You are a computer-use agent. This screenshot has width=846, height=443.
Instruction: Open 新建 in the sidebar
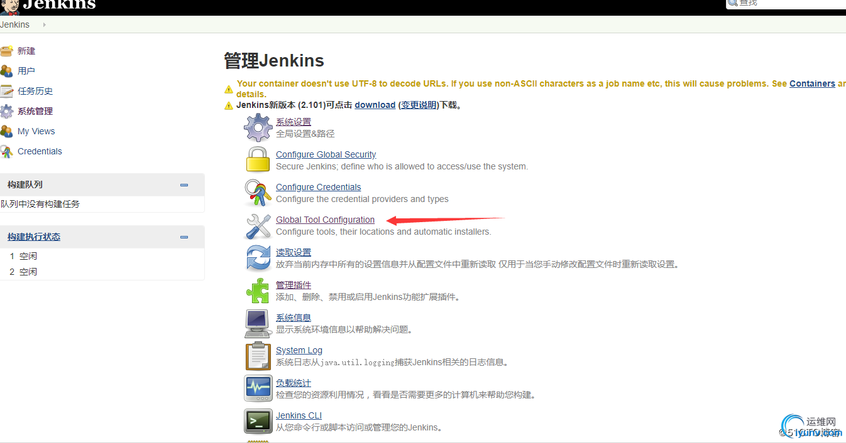click(x=26, y=51)
